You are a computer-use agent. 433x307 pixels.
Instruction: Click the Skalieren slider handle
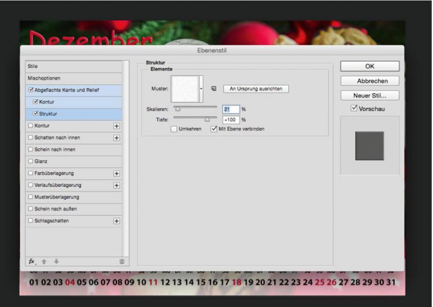click(178, 109)
